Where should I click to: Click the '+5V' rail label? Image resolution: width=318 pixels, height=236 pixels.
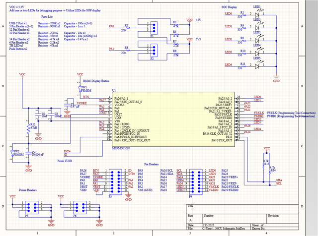click(199, 20)
